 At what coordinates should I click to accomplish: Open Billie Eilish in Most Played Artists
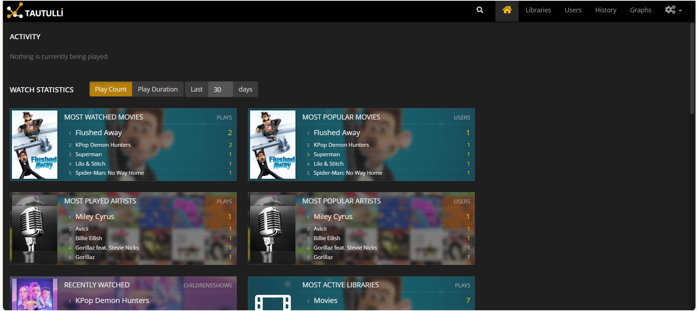[89, 238]
